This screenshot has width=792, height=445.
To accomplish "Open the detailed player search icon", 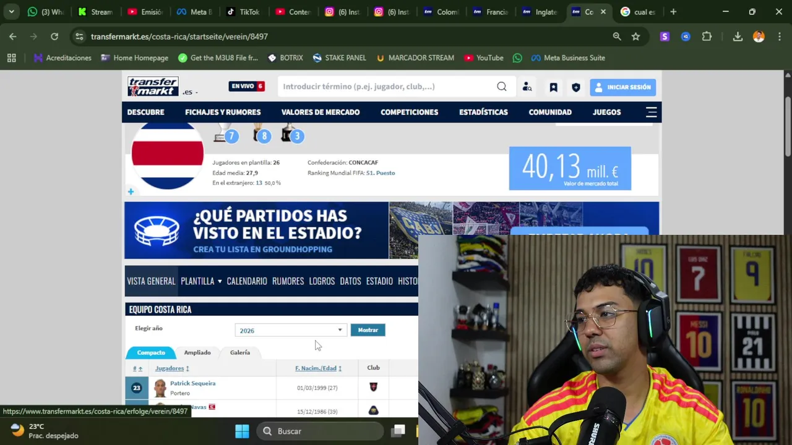I will click(x=527, y=87).
